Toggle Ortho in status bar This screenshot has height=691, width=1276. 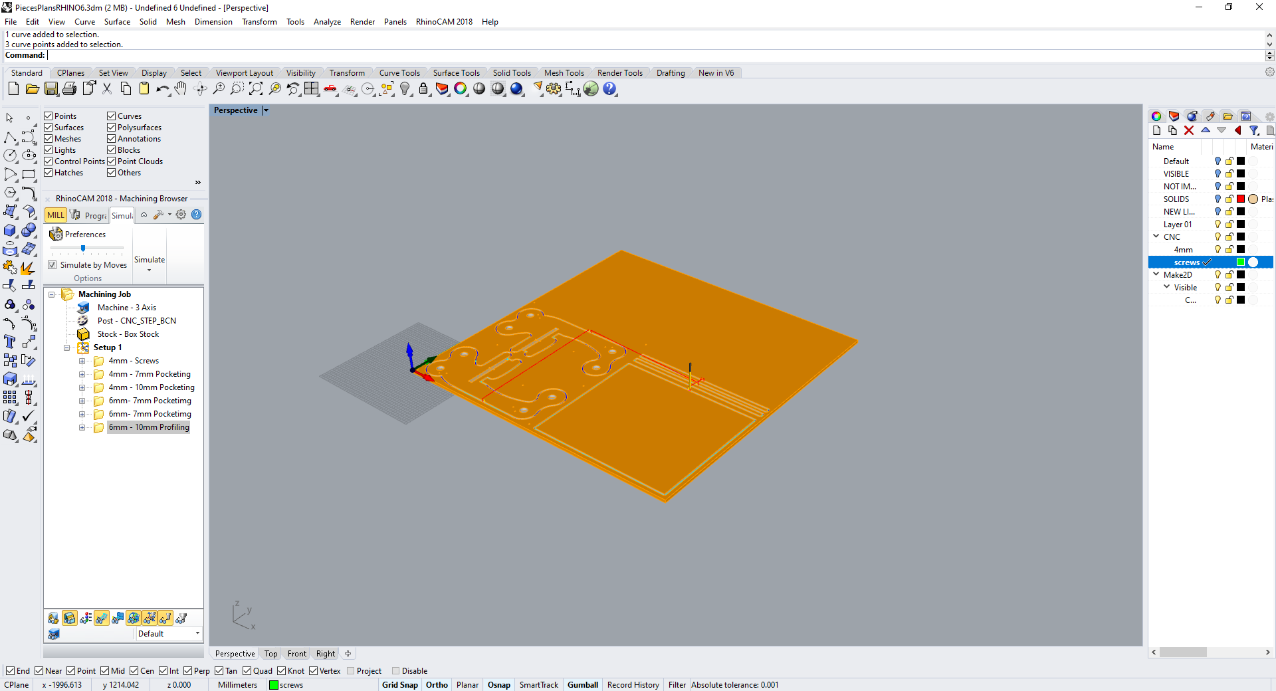point(437,685)
